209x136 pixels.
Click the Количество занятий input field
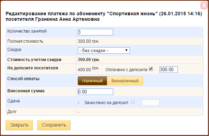[95, 32]
